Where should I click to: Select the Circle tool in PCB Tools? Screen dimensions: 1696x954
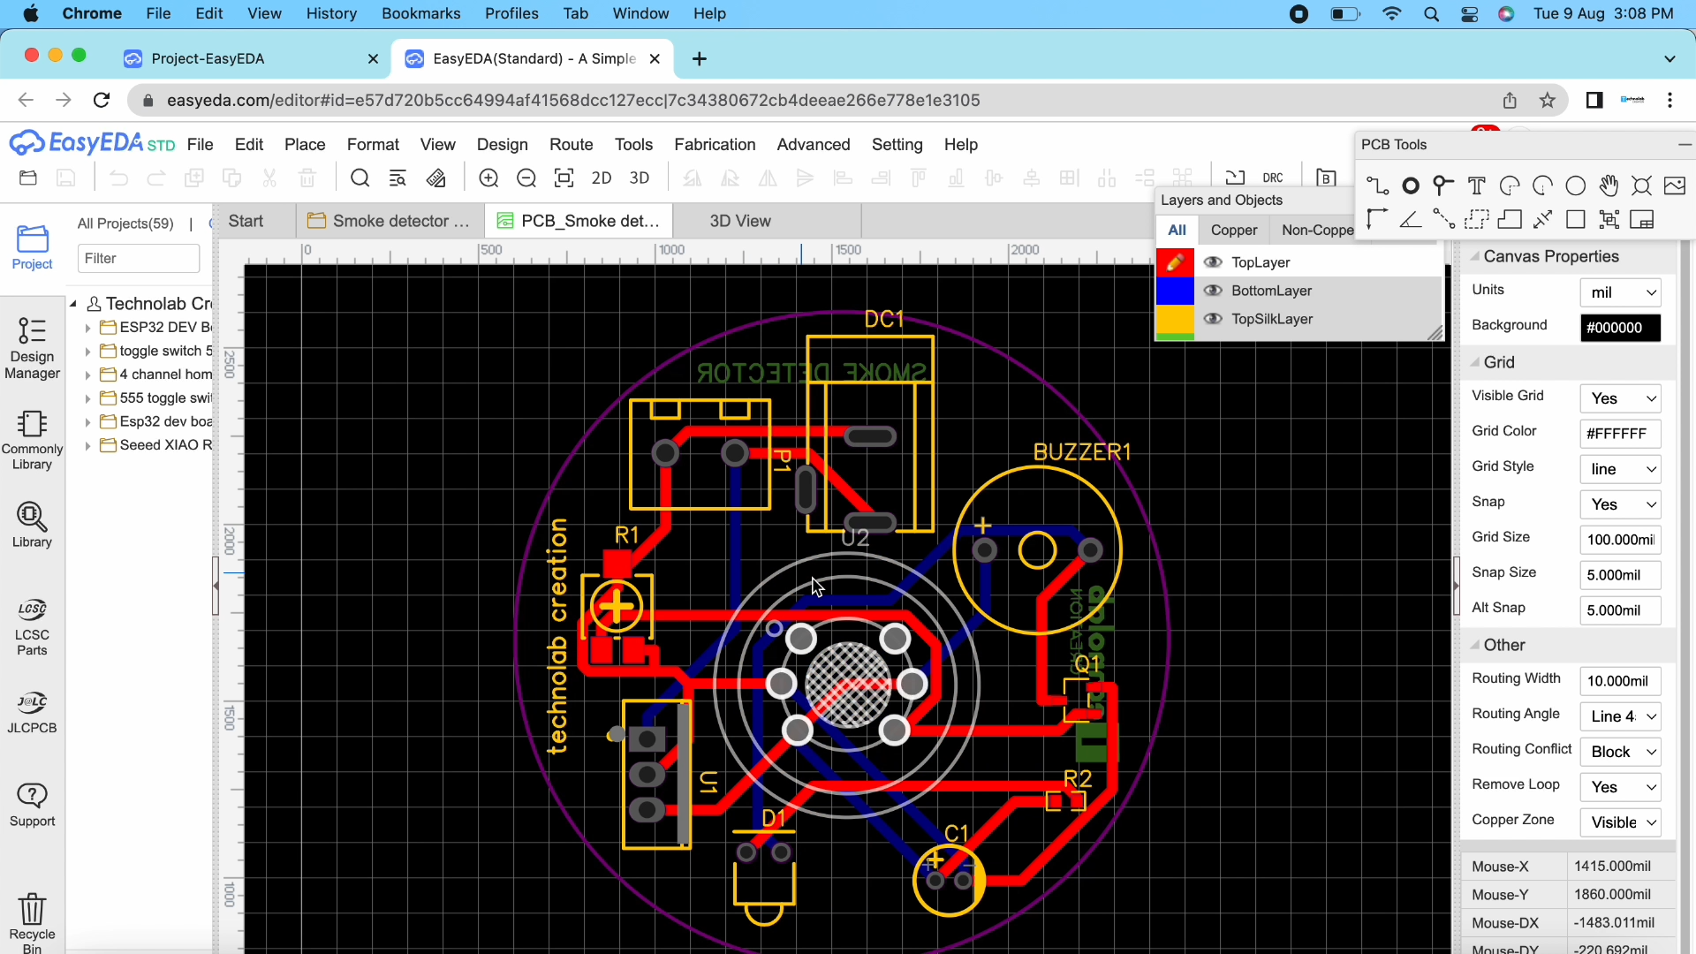tap(1575, 185)
